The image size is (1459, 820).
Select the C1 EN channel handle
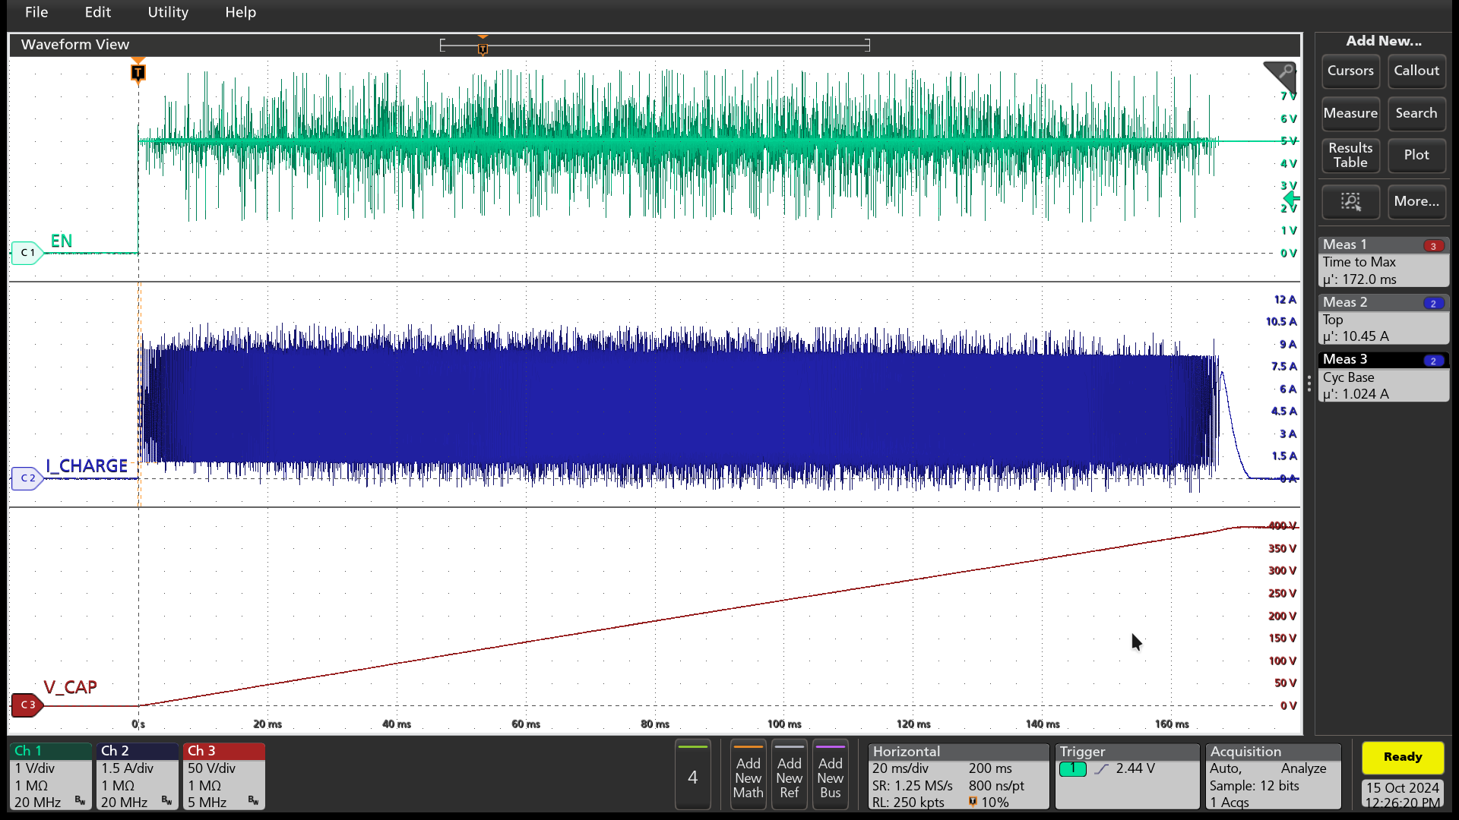[x=27, y=252]
